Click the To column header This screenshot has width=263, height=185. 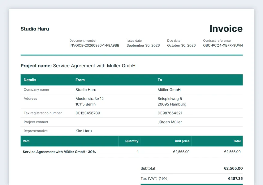160,80
